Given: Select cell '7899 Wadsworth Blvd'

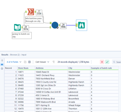Looking at the screenshot, I should pos(51,102).
